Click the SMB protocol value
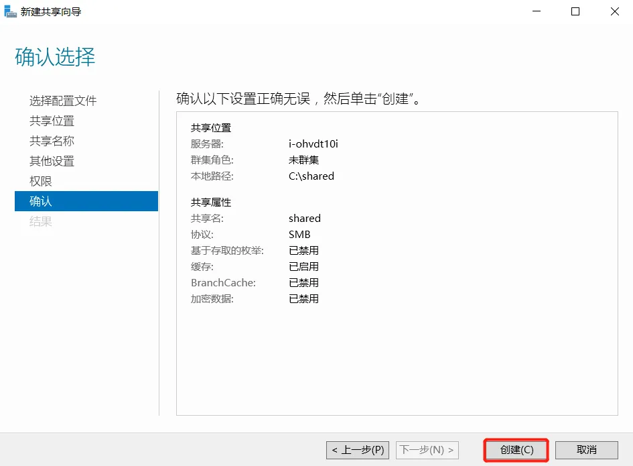 pyautogui.click(x=299, y=235)
